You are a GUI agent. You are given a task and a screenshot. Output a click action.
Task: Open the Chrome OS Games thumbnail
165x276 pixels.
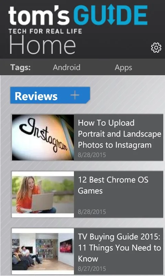click(x=43, y=194)
